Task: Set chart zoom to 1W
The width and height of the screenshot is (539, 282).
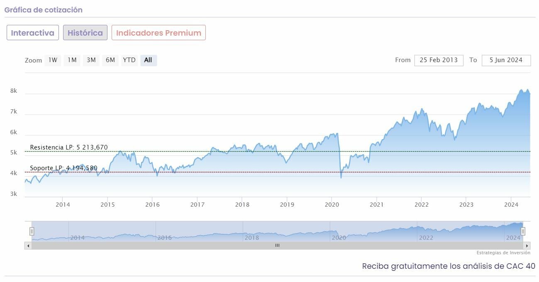Action: click(x=53, y=60)
